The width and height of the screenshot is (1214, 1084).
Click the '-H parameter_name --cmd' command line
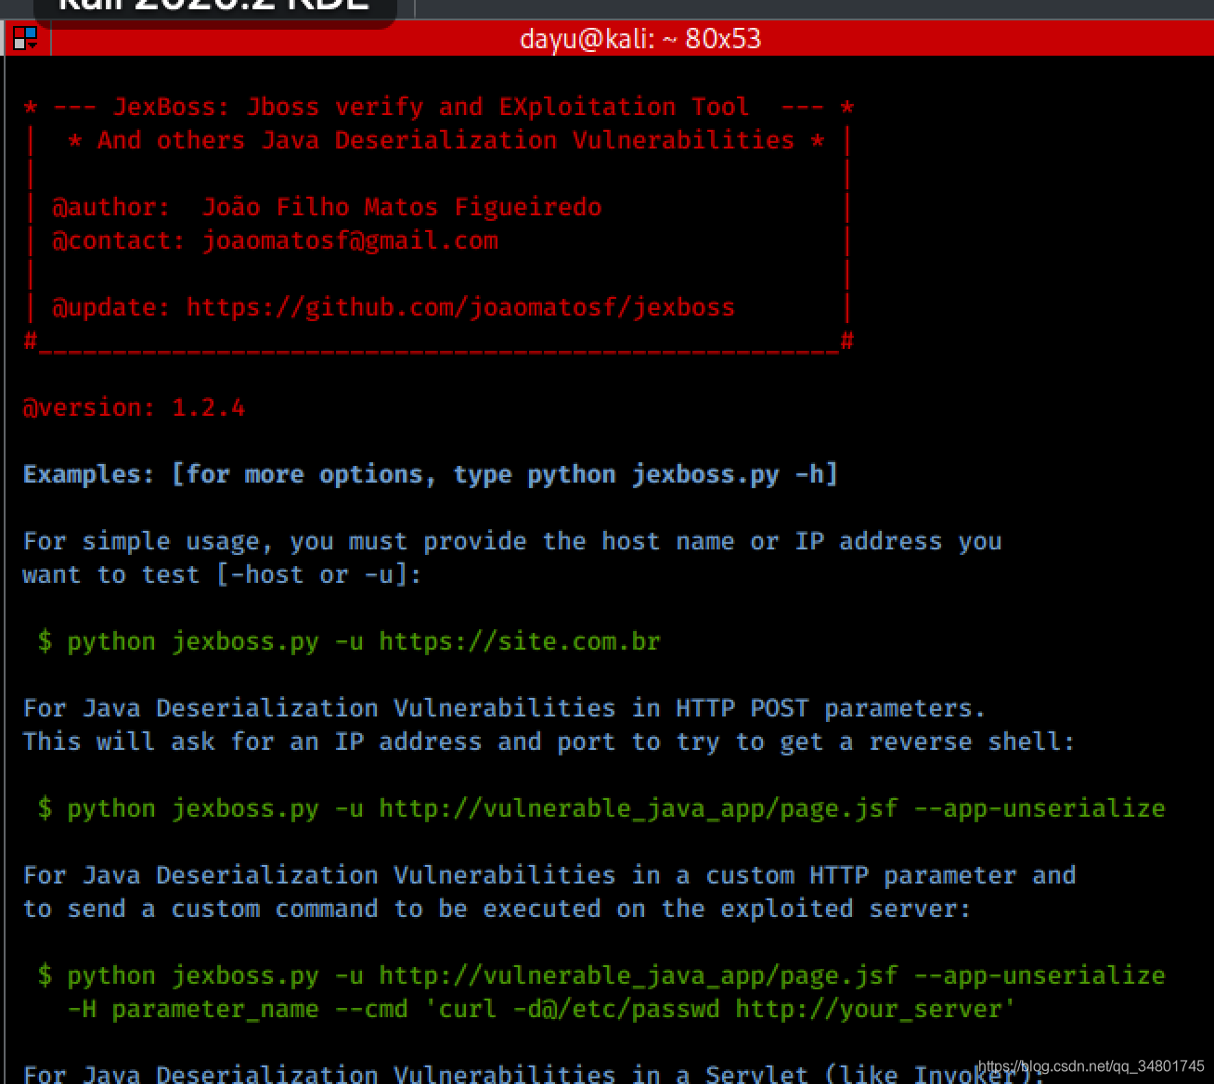(542, 1009)
